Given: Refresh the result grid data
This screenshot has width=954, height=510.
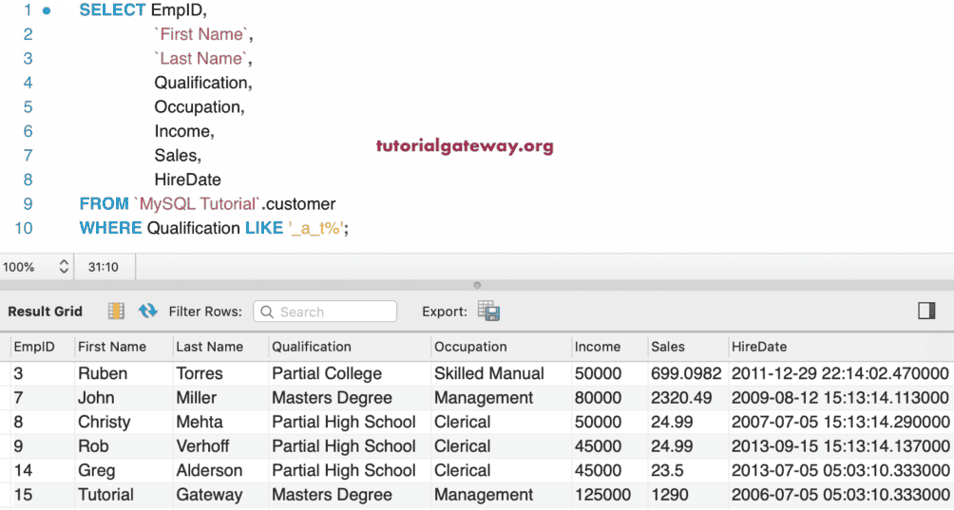Looking at the screenshot, I should [147, 311].
